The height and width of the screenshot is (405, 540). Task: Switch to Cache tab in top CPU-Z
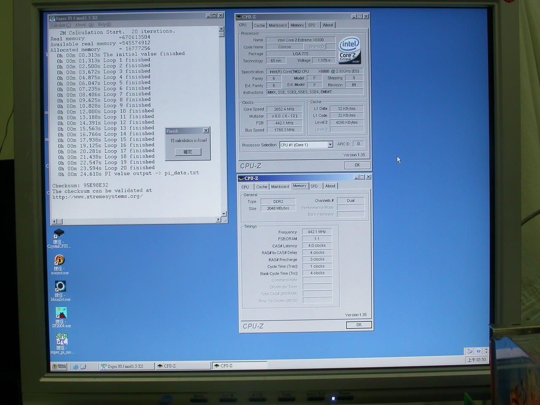259,25
